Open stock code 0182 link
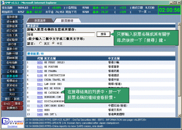Image resolution: width=182 pixels, height=130 pixels. click(x=40, y=71)
